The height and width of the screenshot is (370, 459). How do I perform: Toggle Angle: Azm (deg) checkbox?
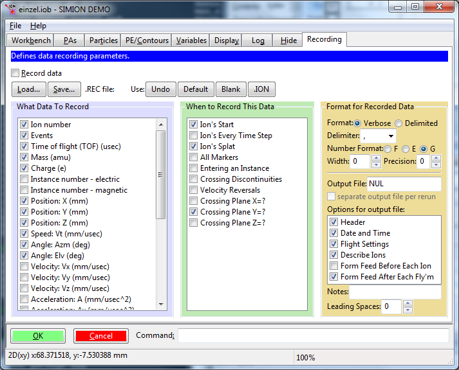coord(24,245)
